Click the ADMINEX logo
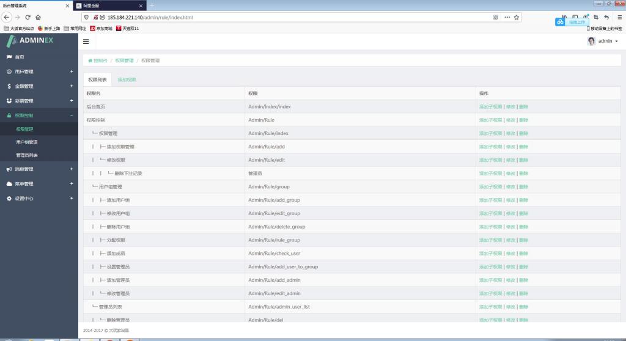The height and width of the screenshot is (341, 626). (x=31, y=41)
